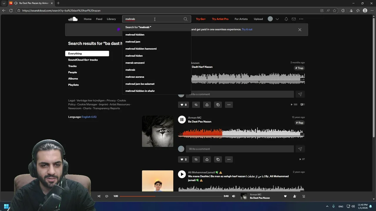Go to Feed in navigation
The height and width of the screenshot is (211, 376).
[99, 19]
